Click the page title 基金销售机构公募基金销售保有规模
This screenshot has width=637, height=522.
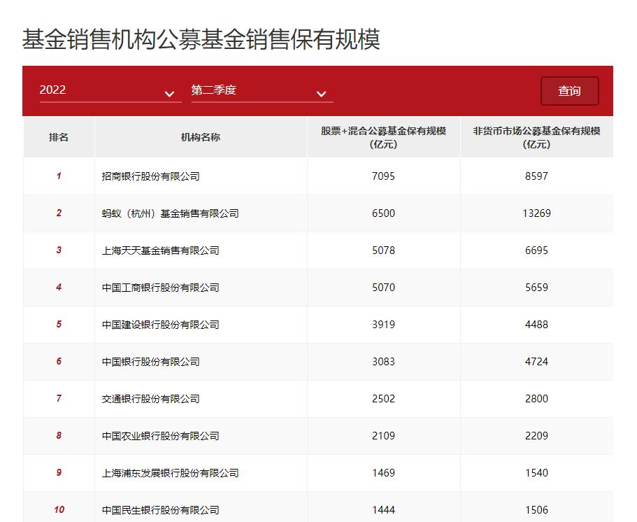tap(201, 39)
